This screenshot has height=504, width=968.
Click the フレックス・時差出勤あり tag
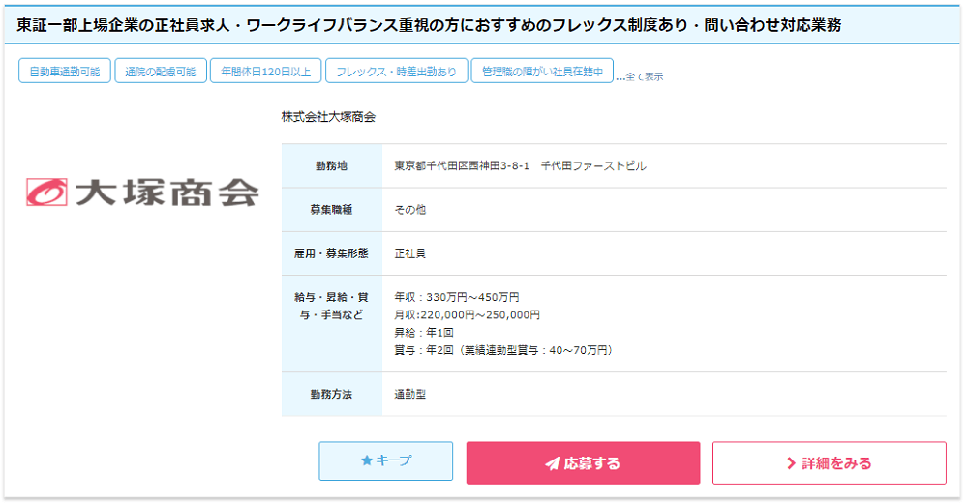(397, 72)
